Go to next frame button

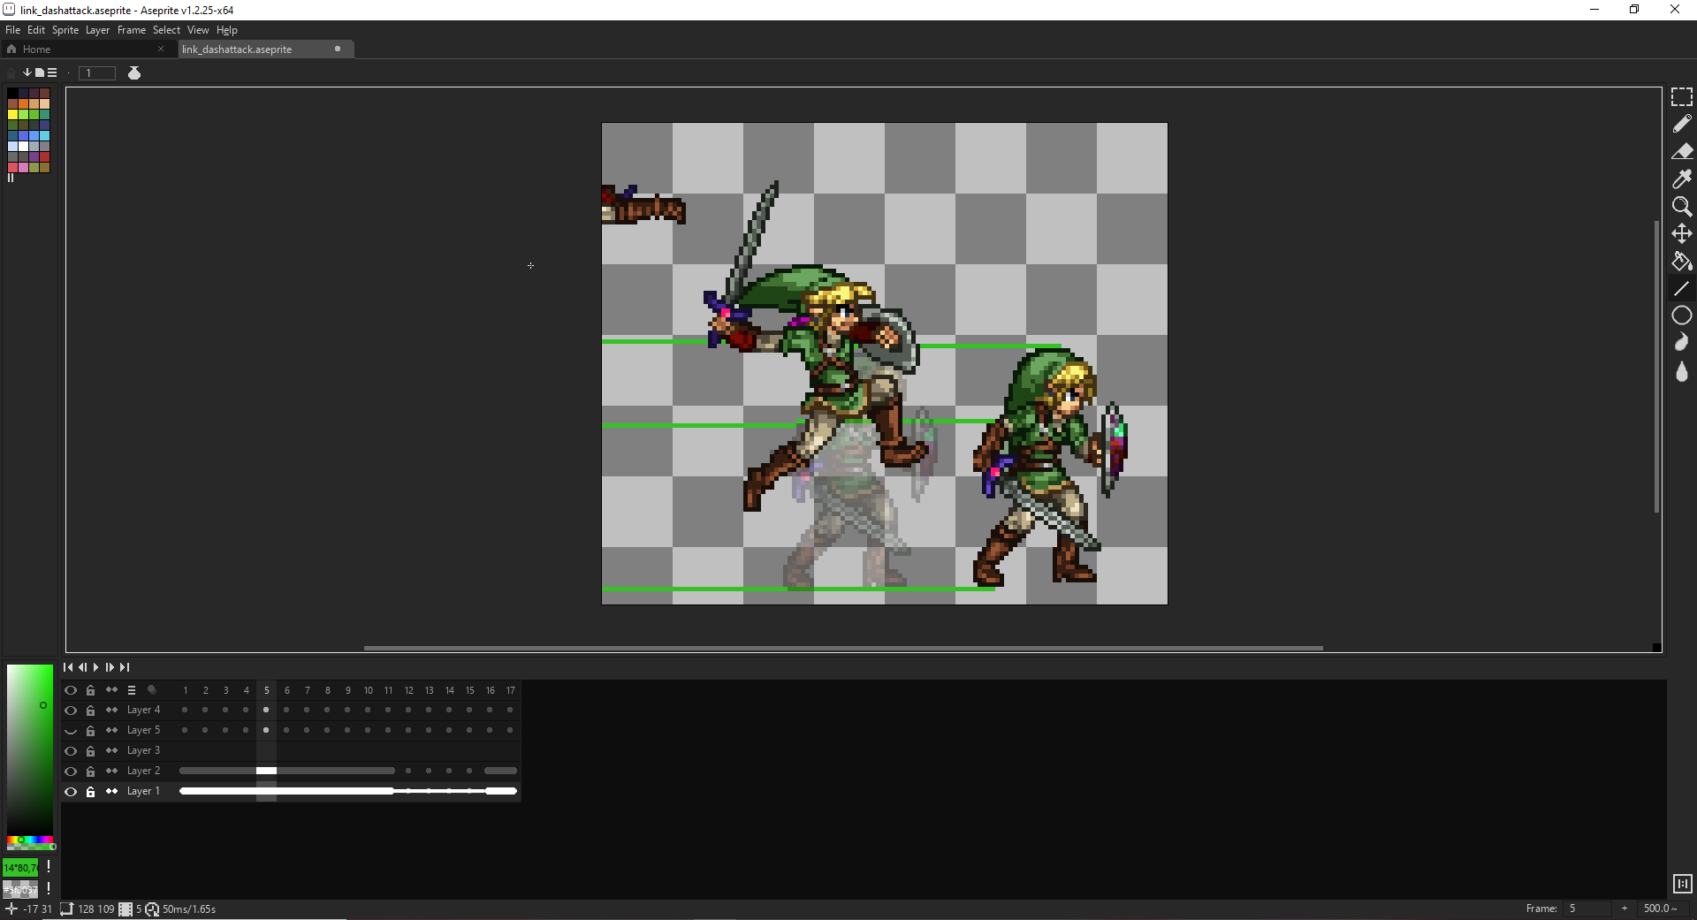pos(110,667)
